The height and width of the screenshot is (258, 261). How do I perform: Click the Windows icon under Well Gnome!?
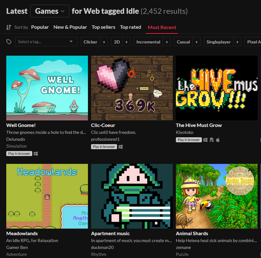36,154
